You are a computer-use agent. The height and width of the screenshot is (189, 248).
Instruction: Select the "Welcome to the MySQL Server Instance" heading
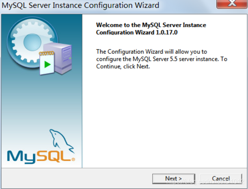click(x=151, y=25)
